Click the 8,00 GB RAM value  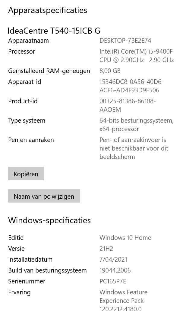click(110, 71)
